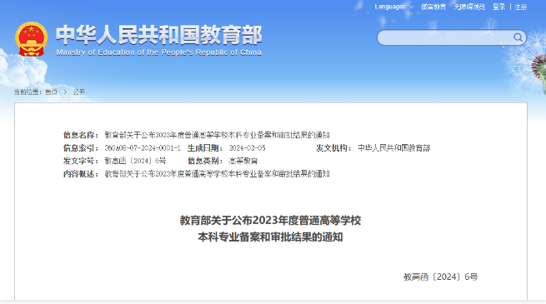Go to 首页 in breadcrumb

pyautogui.click(x=51, y=92)
